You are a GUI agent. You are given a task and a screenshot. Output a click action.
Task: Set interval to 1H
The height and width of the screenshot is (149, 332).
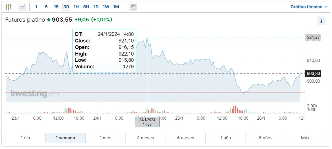click(76, 7)
